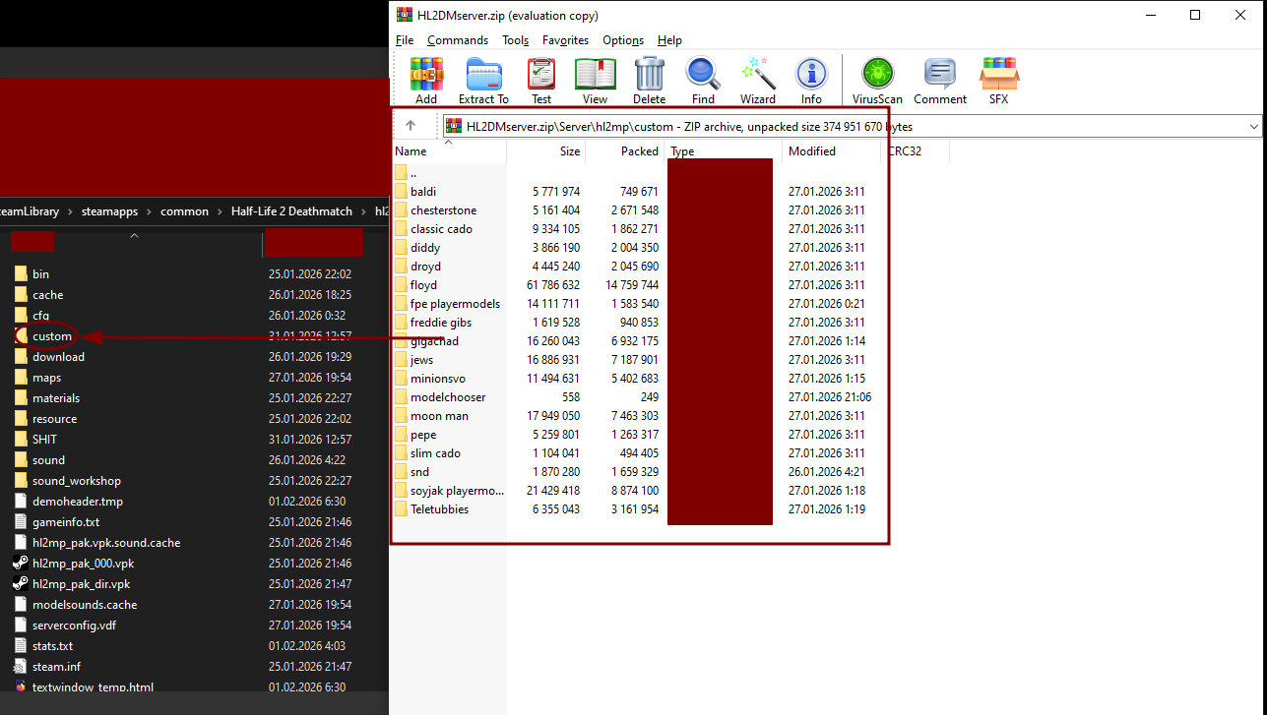Open the Commands menu
Viewport: 1267px width, 715px height.
(x=458, y=40)
